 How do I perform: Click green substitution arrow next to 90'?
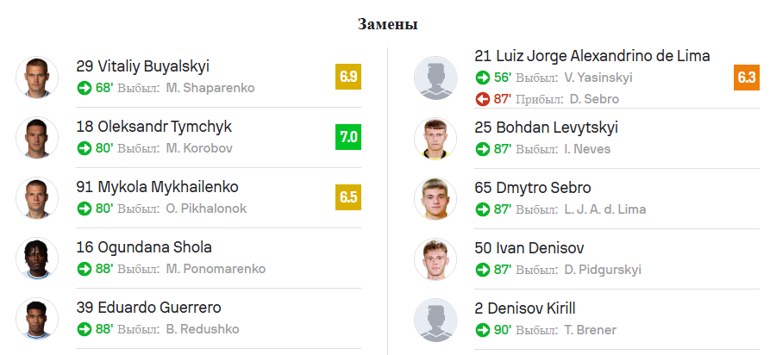tap(483, 329)
